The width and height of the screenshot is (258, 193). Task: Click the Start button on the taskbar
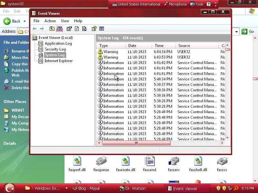[x=10, y=188]
